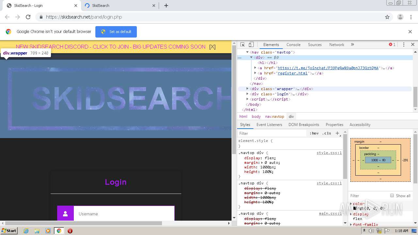
Task: Click Set as default button
Action: pos(116,32)
